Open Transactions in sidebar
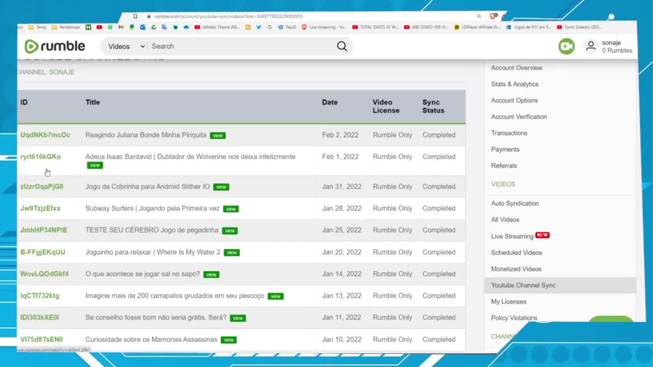This screenshot has width=653, height=367. click(x=509, y=133)
